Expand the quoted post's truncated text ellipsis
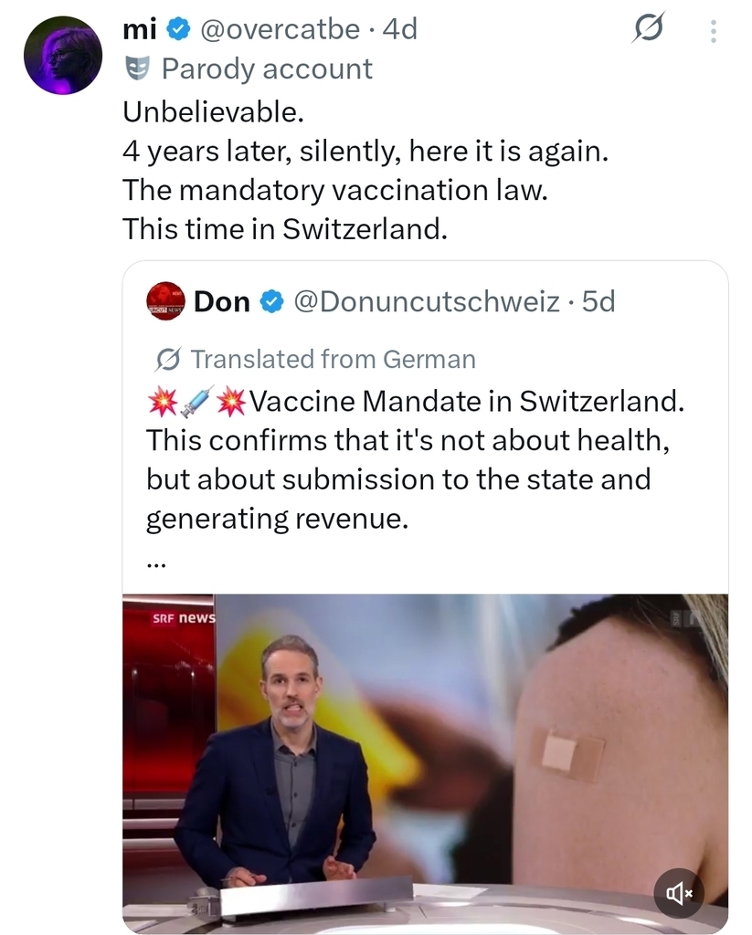 coord(154,562)
